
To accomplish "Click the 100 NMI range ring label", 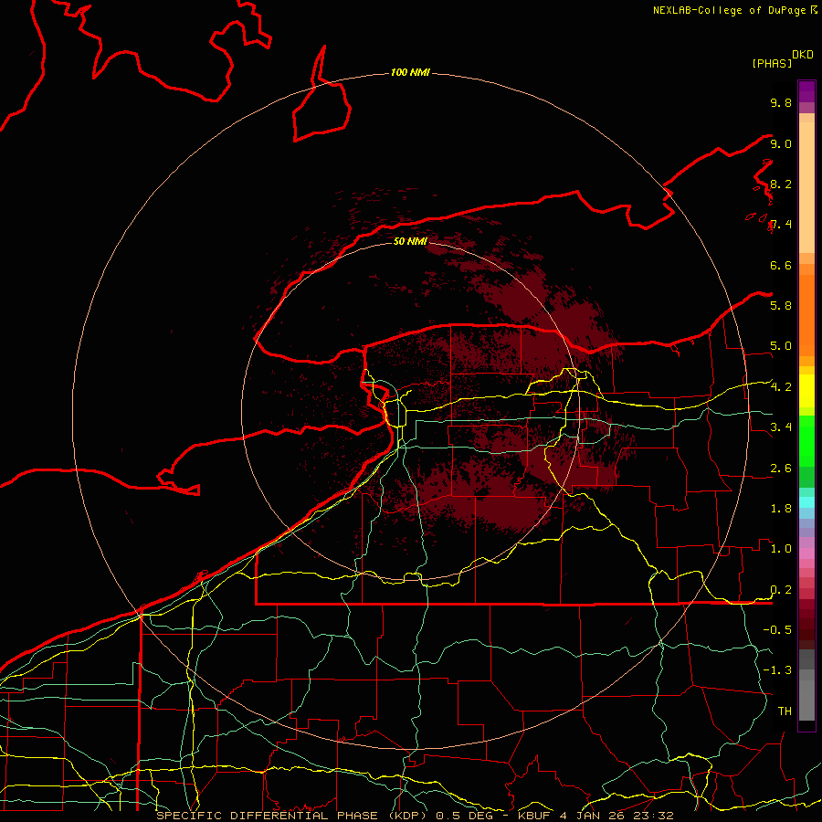I will 410,72.
